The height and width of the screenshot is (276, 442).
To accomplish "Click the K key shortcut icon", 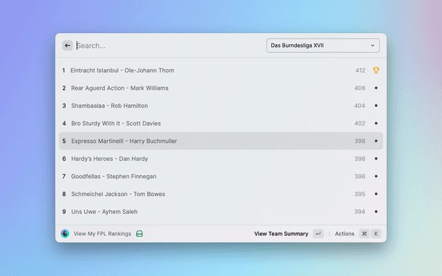I will (376, 234).
